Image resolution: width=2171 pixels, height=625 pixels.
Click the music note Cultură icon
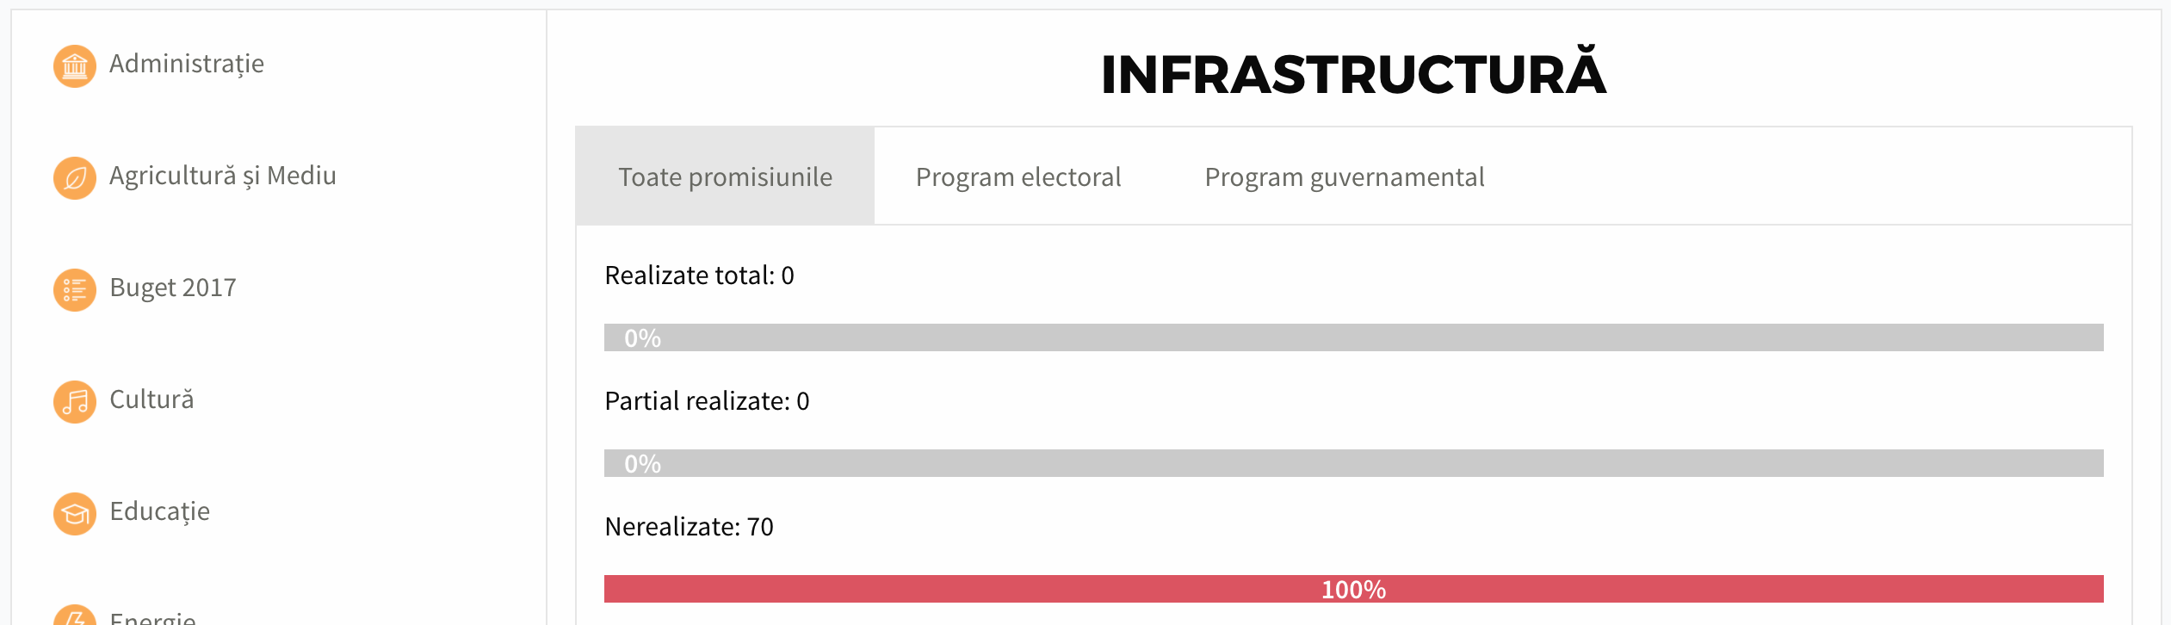75,402
